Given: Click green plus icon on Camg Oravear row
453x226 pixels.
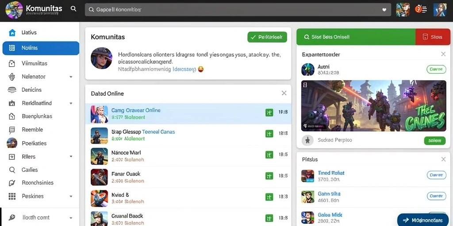Looking at the screenshot, I should tap(269, 113).
